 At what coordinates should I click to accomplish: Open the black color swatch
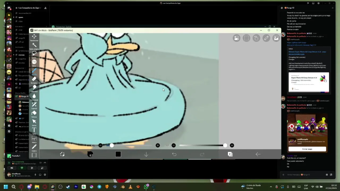point(118,154)
